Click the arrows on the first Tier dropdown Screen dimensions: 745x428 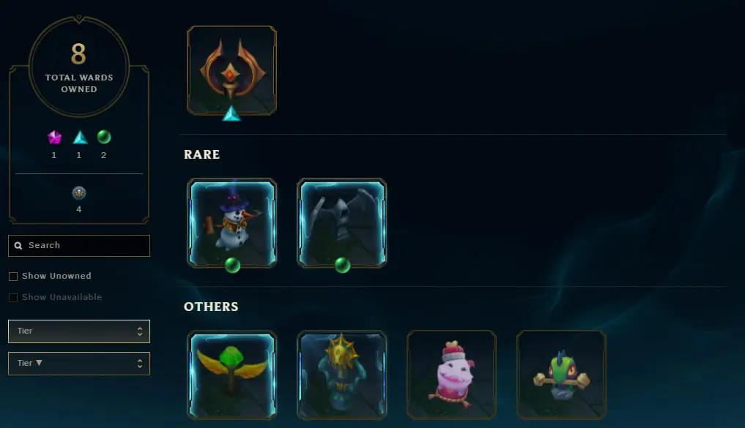pos(140,331)
